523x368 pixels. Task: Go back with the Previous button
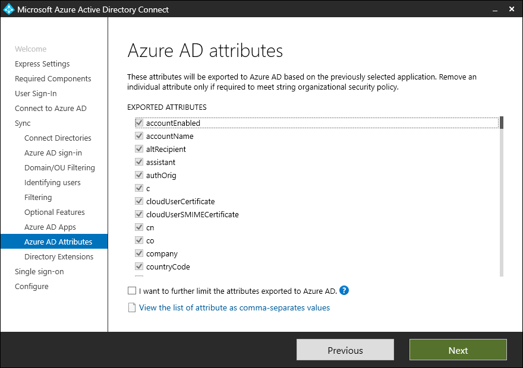[x=345, y=350]
